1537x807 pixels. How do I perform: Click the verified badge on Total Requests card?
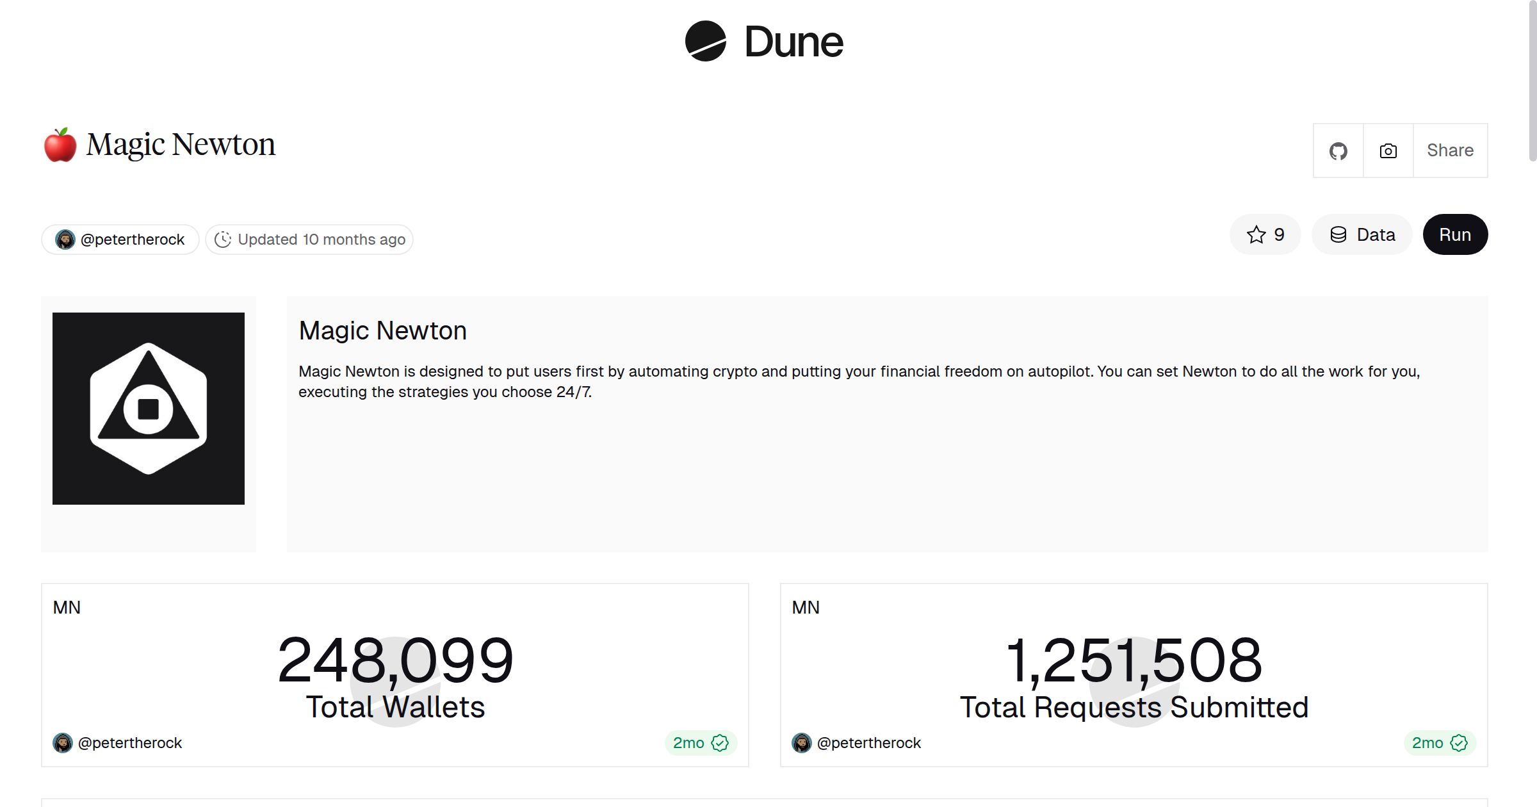click(x=1459, y=743)
